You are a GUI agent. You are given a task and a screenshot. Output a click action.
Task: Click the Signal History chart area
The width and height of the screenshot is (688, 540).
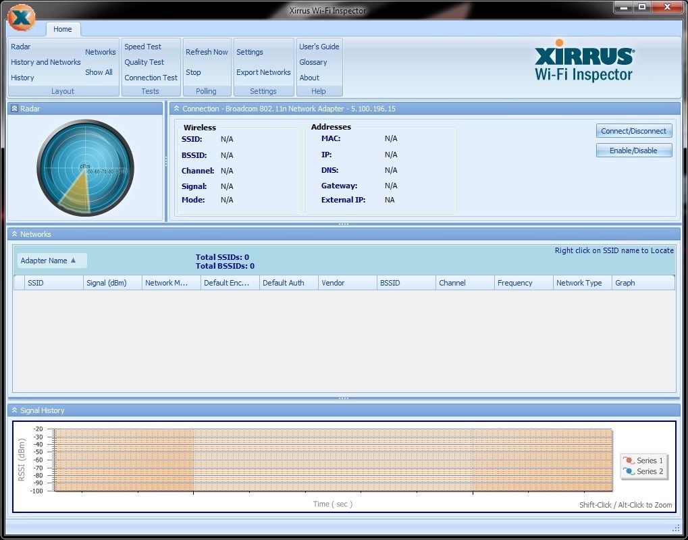pos(333,460)
